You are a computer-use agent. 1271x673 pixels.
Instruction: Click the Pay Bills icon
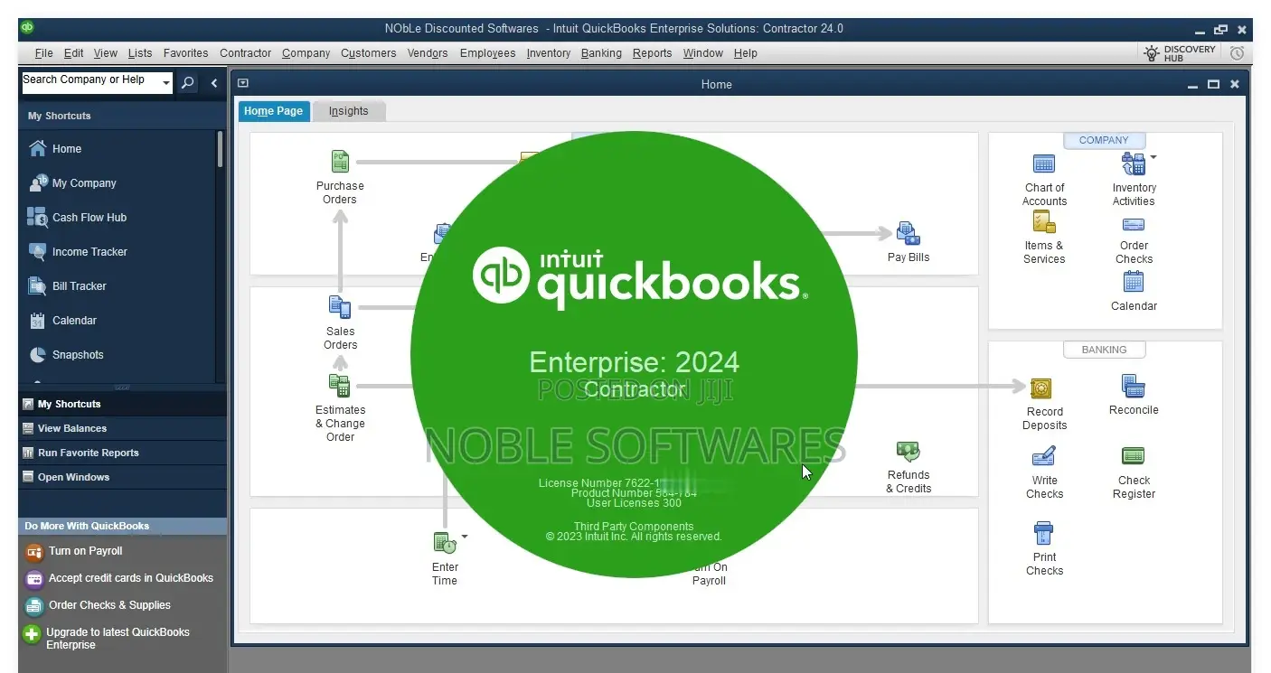pos(908,233)
